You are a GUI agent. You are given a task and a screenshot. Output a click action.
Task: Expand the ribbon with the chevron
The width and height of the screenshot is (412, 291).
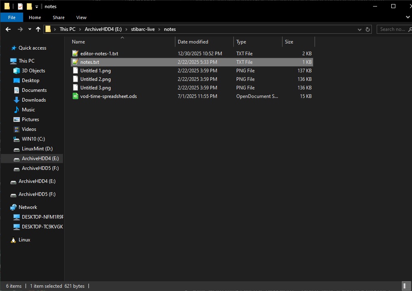[x=408, y=17]
